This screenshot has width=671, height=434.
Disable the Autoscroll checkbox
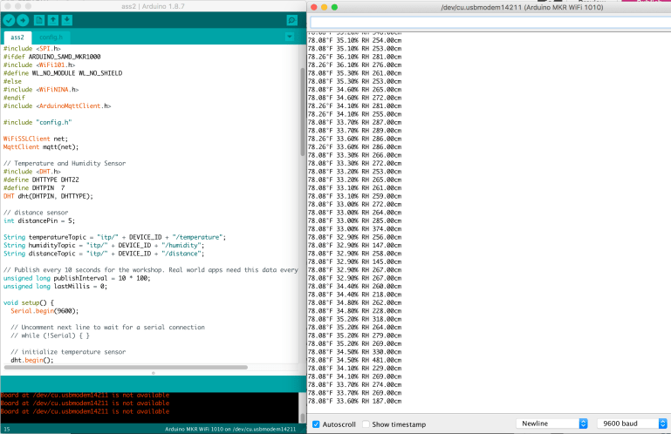(x=316, y=424)
